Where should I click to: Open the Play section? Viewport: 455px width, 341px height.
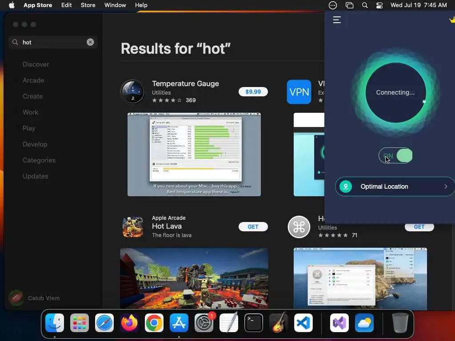coord(29,128)
